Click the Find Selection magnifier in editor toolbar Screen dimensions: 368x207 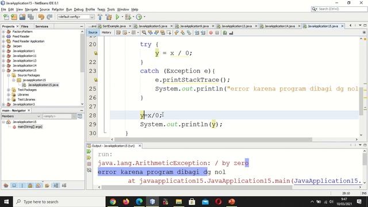point(144,33)
